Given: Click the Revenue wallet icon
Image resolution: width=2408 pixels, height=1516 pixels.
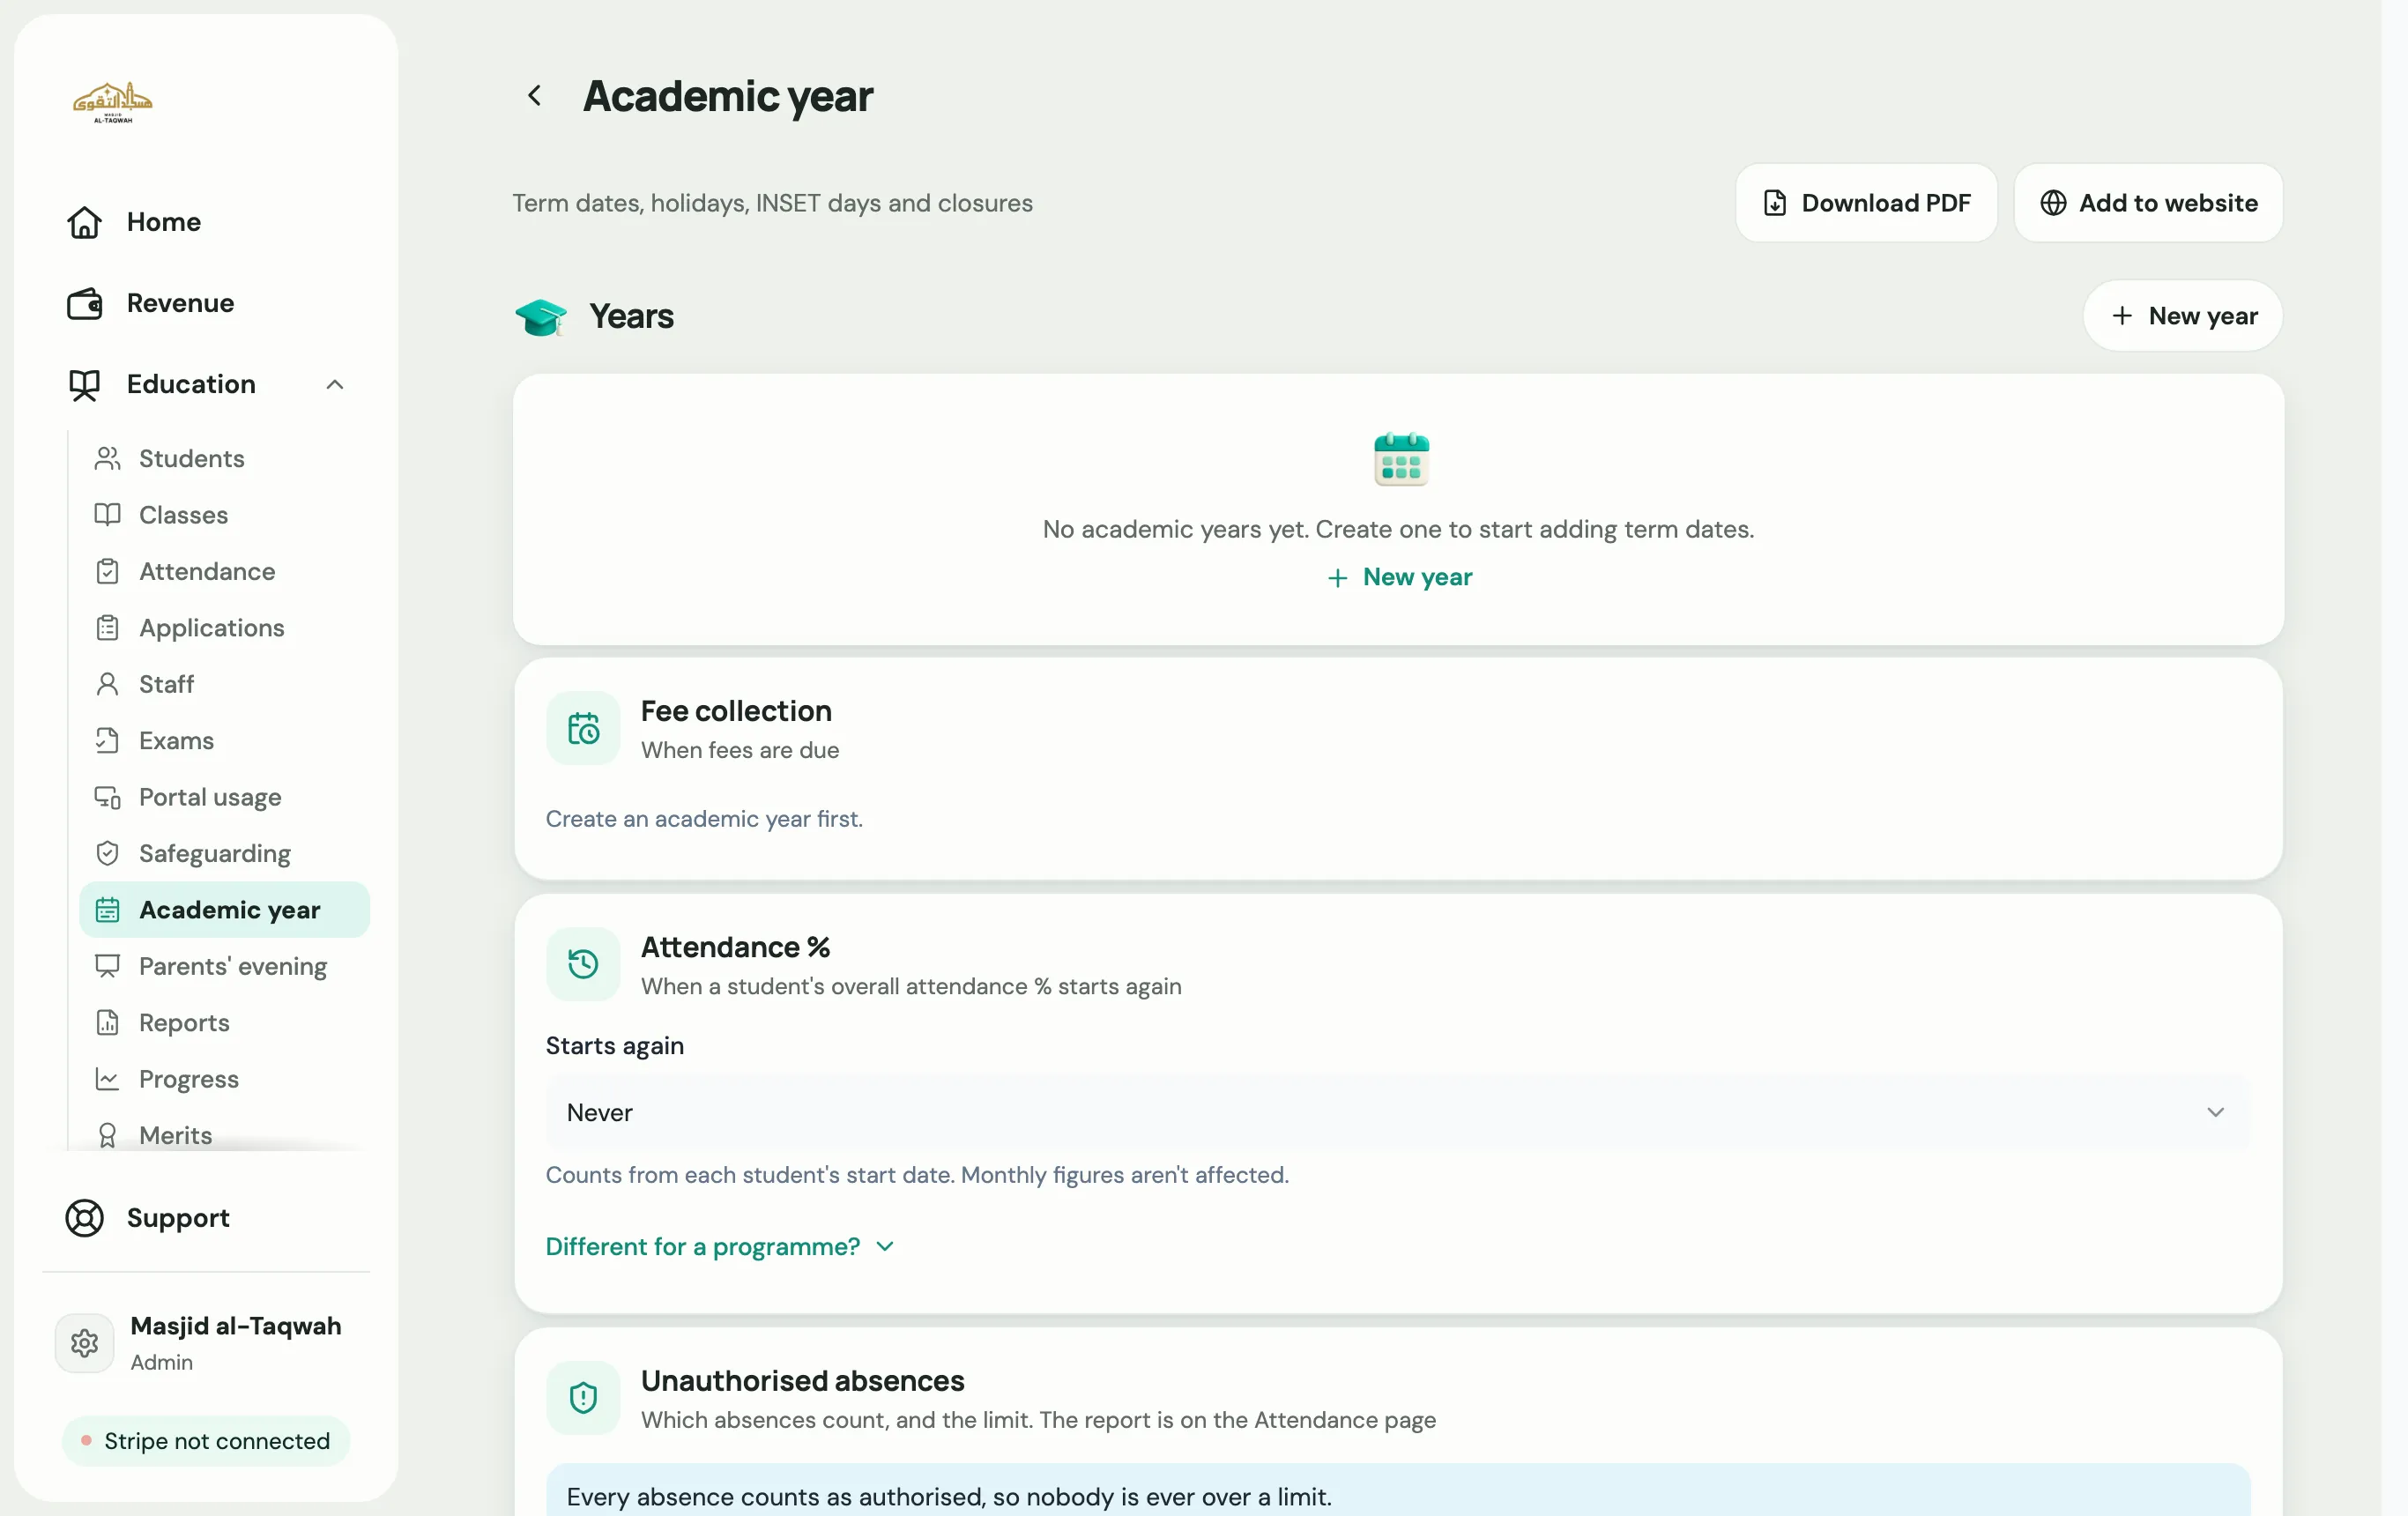Looking at the screenshot, I should pyautogui.click(x=85, y=303).
